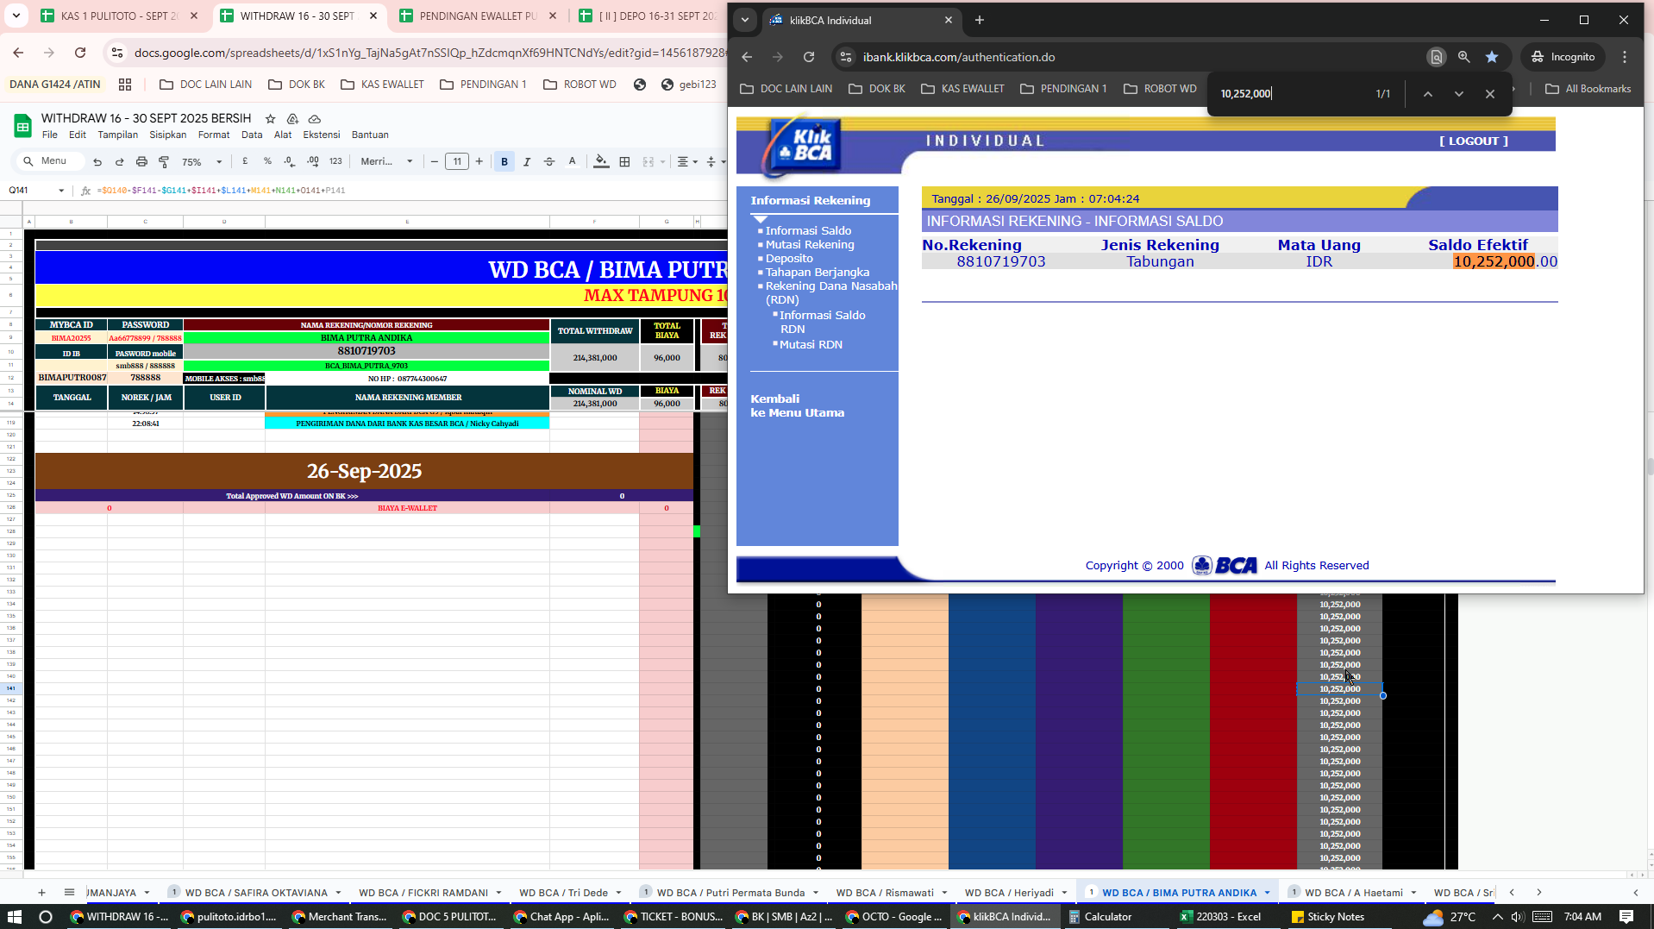Jump to previous find result
The width and height of the screenshot is (1654, 929).
click(x=1428, y=94)
